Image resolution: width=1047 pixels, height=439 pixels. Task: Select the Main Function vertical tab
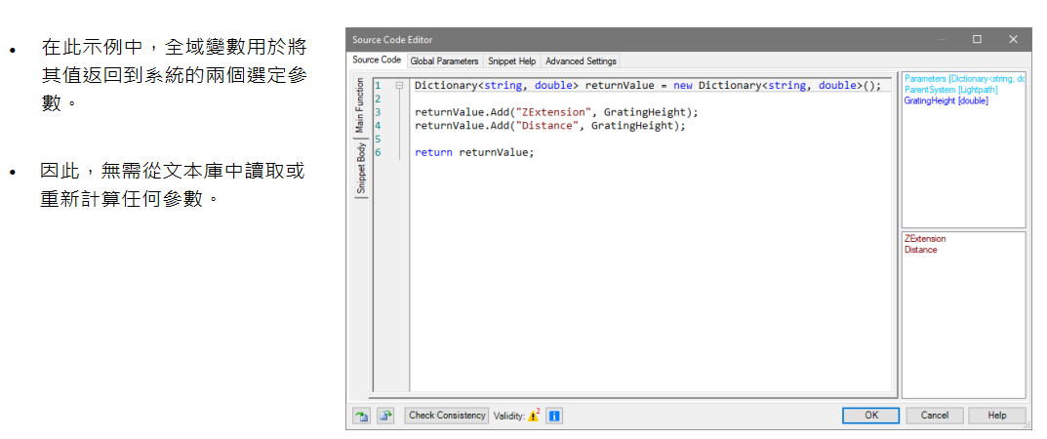coord(361,105)
